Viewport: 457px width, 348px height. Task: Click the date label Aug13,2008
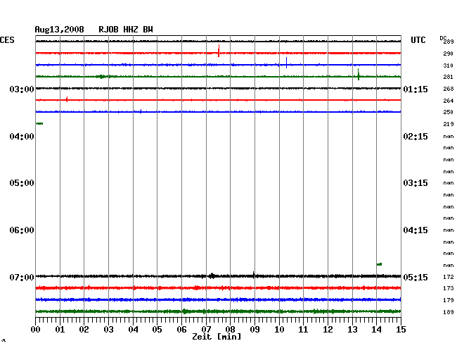pos(60,30)
